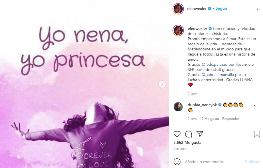
Task: Like the comment by duplaa_nancyok
Action: click(x=254, y=106)
